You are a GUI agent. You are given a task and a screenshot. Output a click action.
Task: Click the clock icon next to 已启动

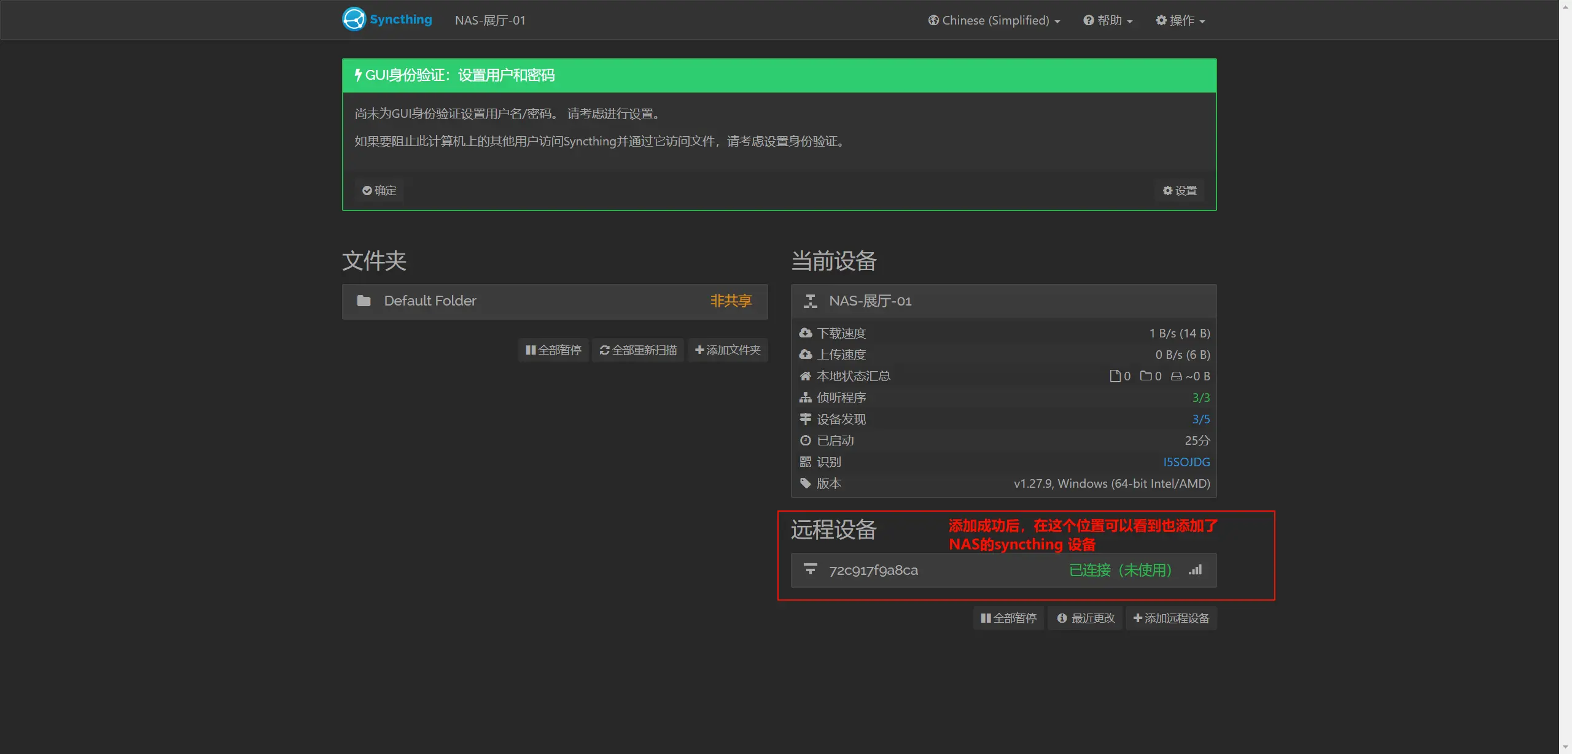[x=806, y=440]
